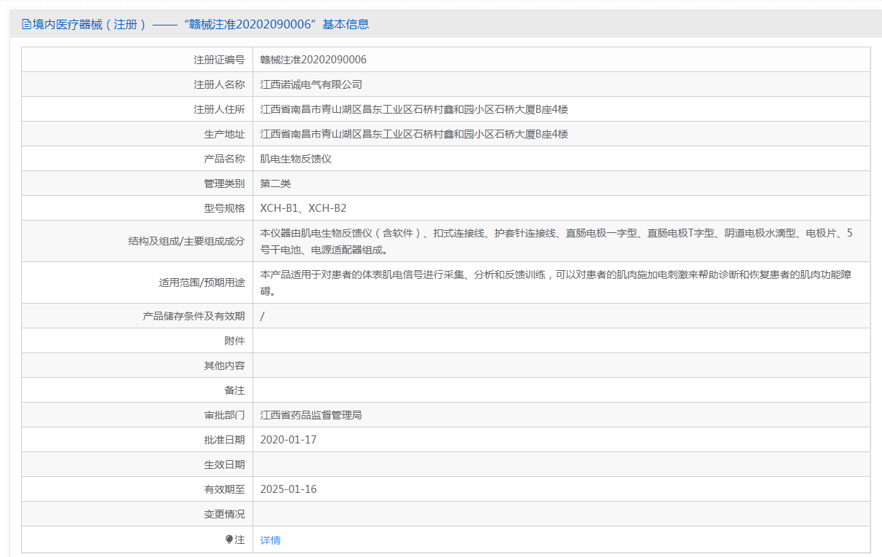882x557 pixels.
Task: Click the 注册证编号 row label
Action: click(219, 60)
